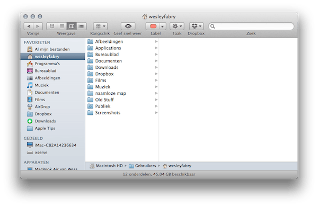Select the Publiek folder in column

click(122, 106)
